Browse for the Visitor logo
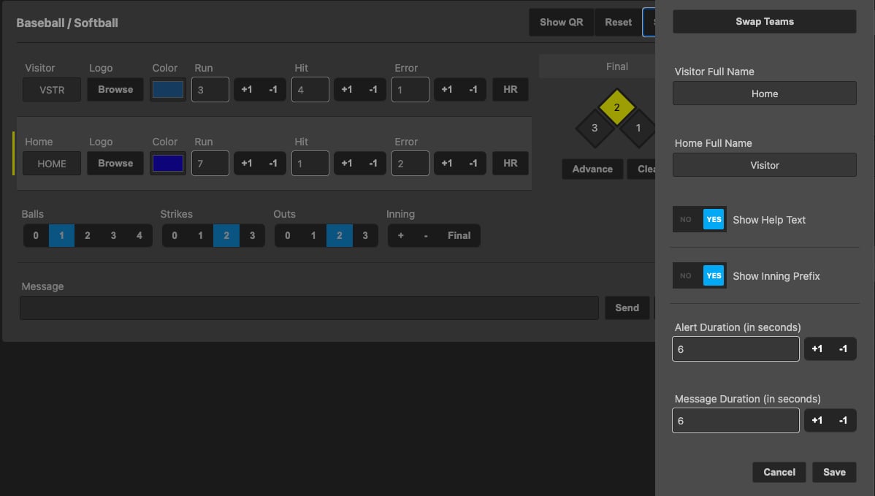 [115, 89]
